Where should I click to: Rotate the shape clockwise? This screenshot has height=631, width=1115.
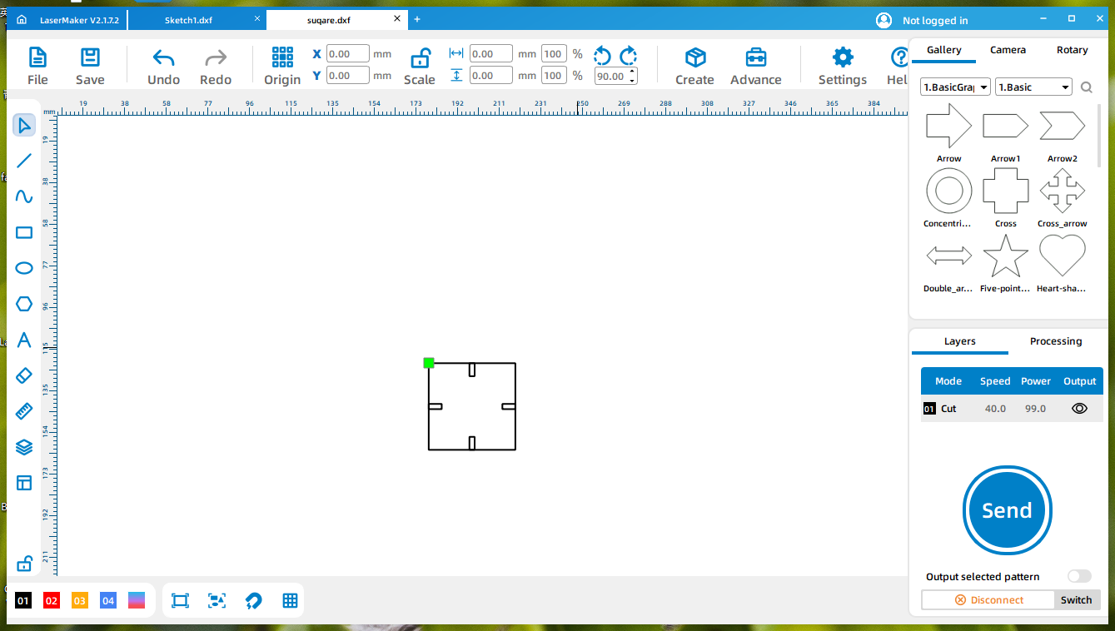coord(629,56)
